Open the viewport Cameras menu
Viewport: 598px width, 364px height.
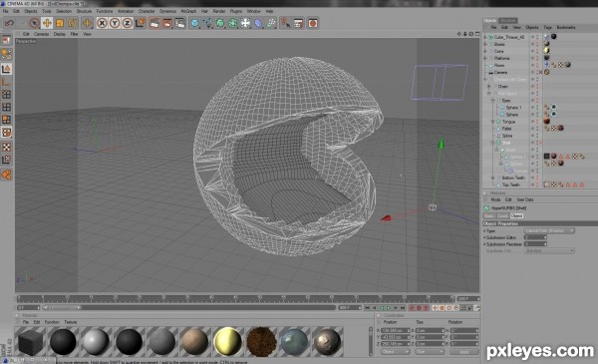tap(41, 34)
